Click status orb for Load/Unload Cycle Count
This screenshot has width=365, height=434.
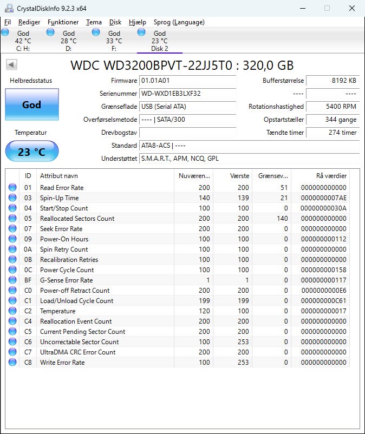(12, 300)
